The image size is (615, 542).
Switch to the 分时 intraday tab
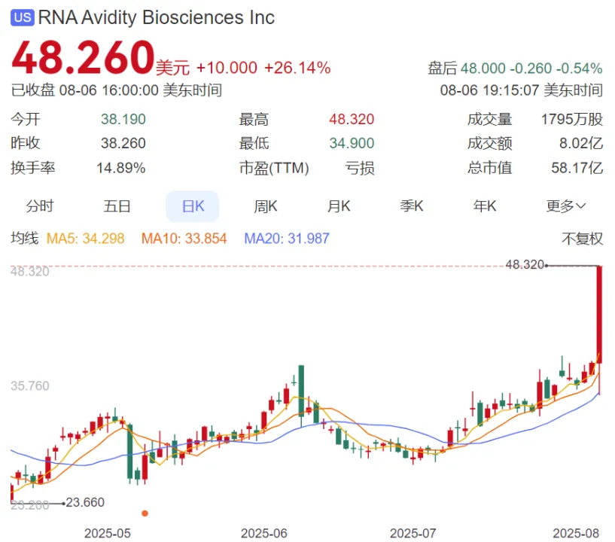40,206
